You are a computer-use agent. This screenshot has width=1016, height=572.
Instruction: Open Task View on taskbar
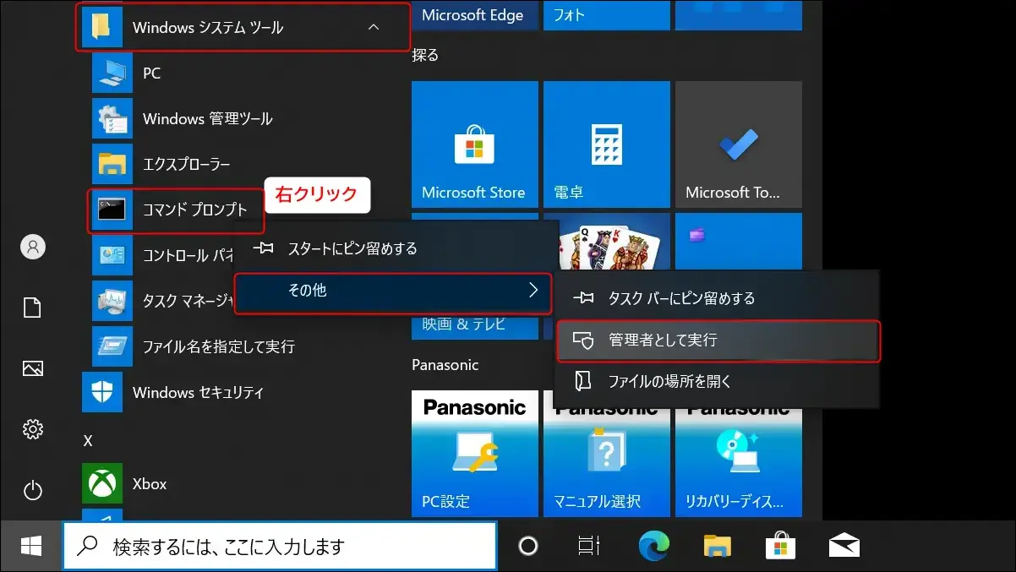click(589, 547)
